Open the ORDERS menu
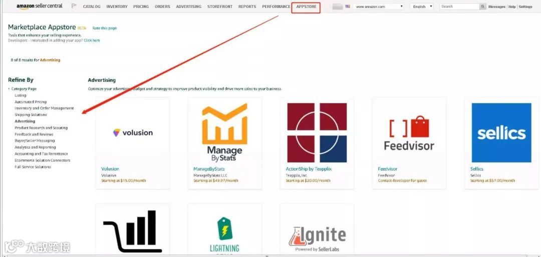The height and width of the screenshot is (257, 541). tap(162, 6)
